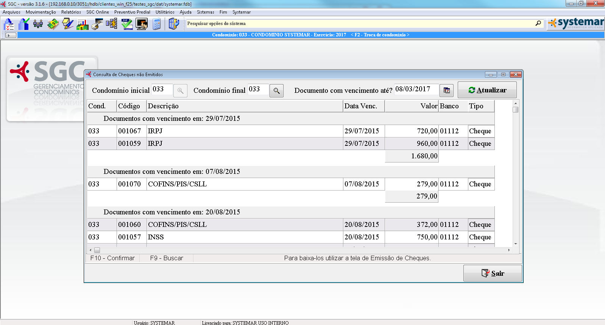Expand the small arrow panel below the toolbar

(11, 35)
